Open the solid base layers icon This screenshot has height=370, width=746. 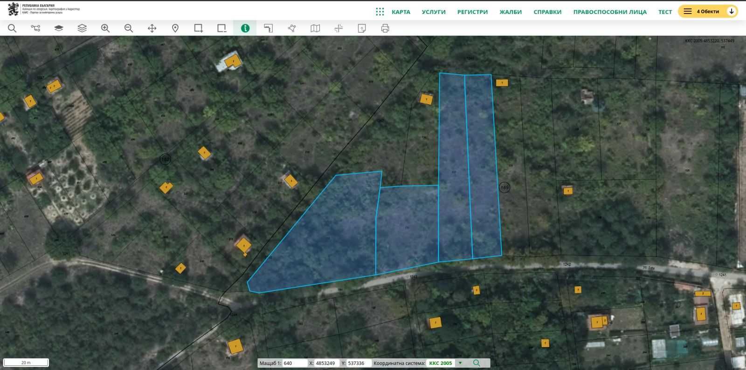(59, 28)
